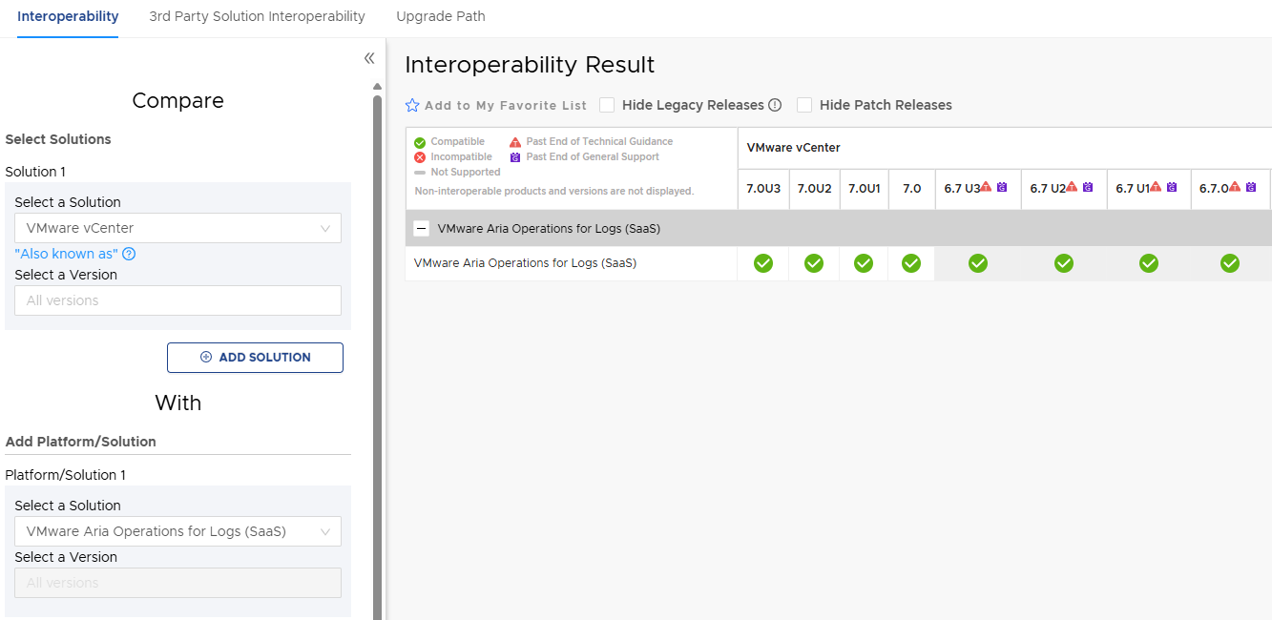Click the Solution 1 version input field

tap(177, 300)
